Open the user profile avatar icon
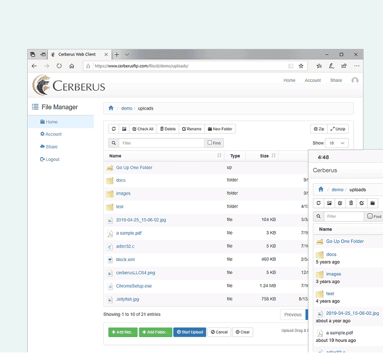This screenshot has height=353, width=383. point(355,81)
